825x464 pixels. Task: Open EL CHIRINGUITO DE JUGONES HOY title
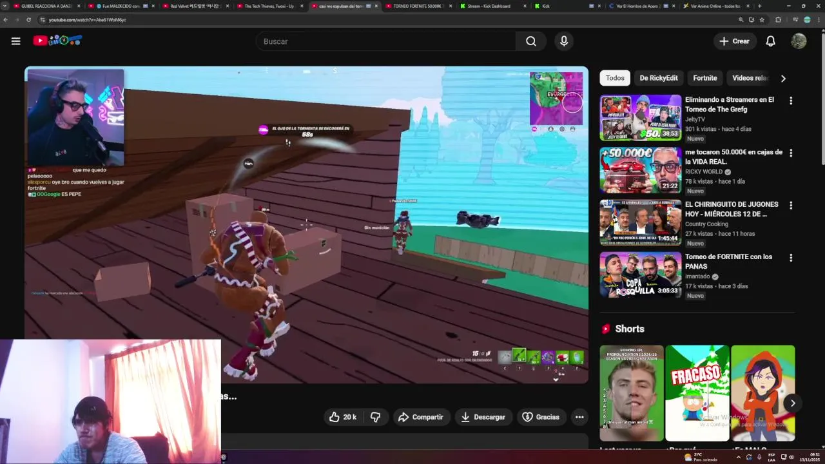click(x=732, y=209)
